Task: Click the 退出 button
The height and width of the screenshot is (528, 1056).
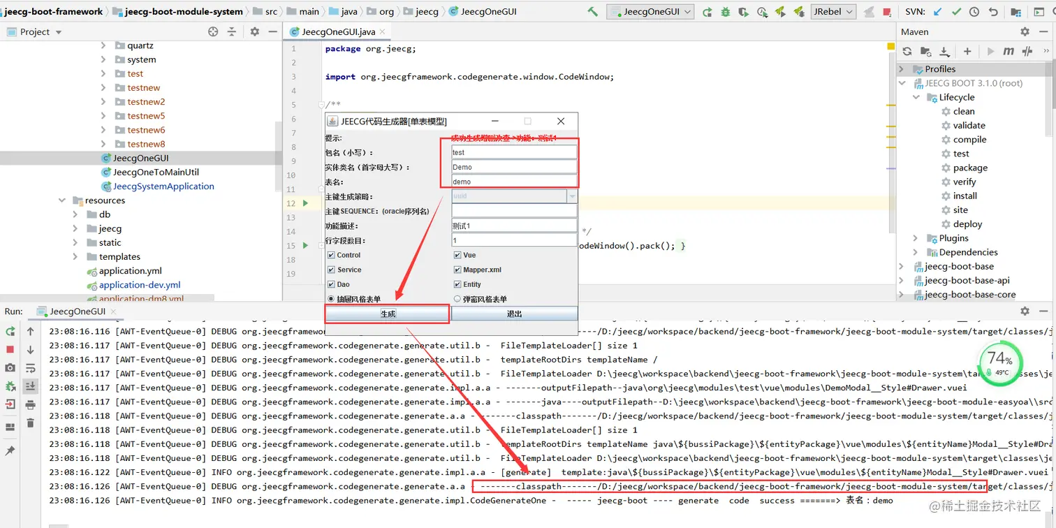Action: pos(515,314)
